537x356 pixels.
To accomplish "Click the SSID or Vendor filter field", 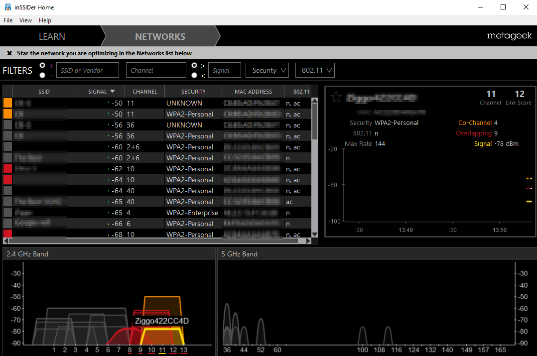I will point(88,70).
